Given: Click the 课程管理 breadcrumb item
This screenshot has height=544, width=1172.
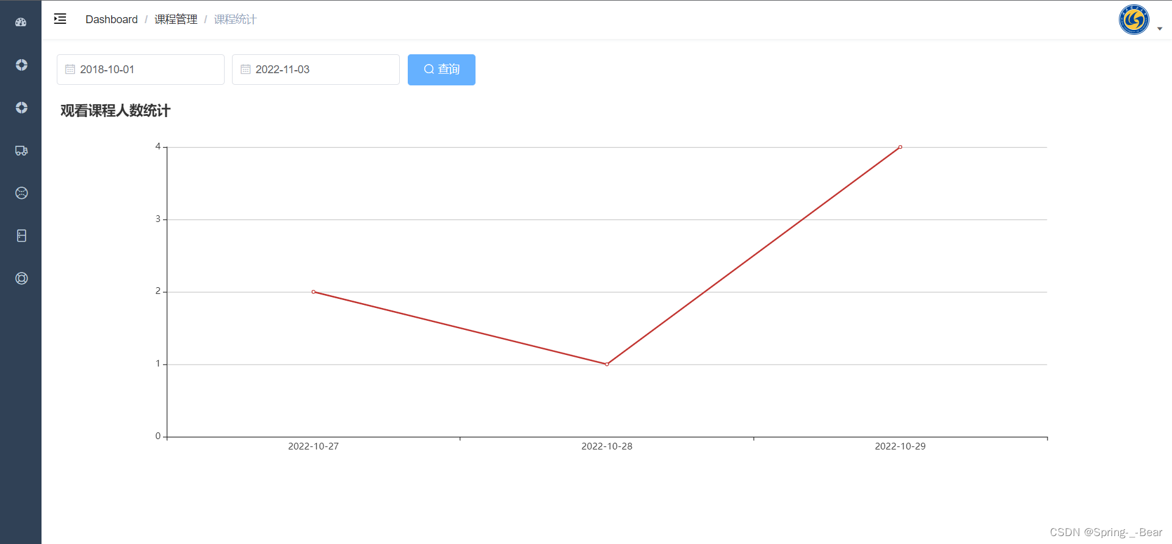Looking at the screenshot, I should pos(176,20).
